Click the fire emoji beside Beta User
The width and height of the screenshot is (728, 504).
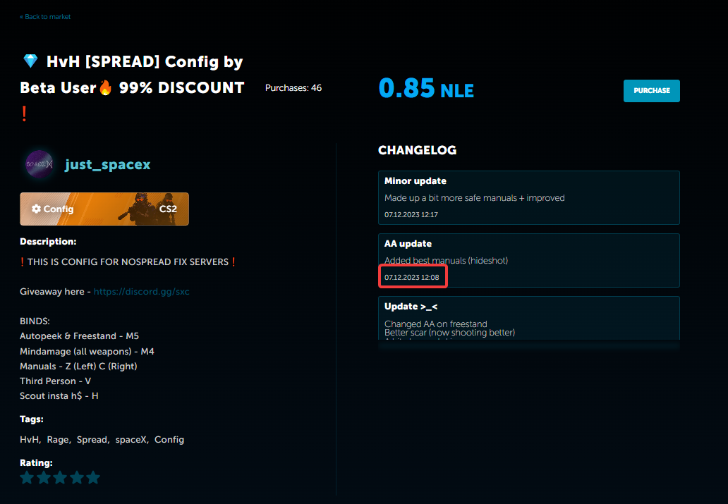[x=105, y=88]
